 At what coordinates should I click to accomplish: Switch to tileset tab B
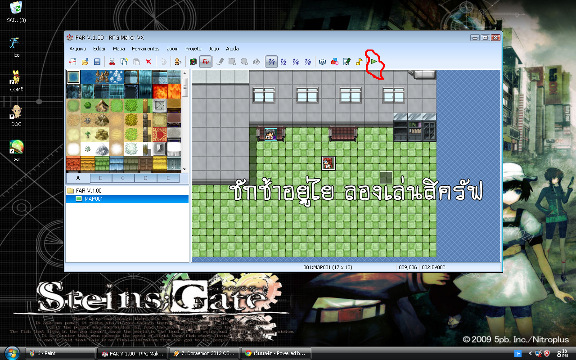coord(101,178)
